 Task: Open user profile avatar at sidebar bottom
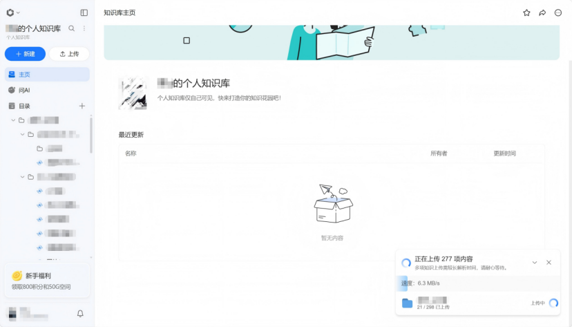coord(12,313)
